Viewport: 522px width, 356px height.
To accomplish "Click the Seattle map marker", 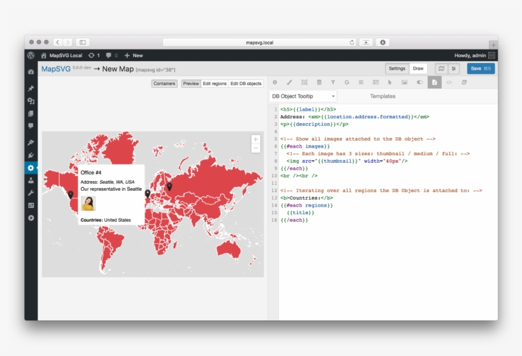I will (x=71, y=195).
